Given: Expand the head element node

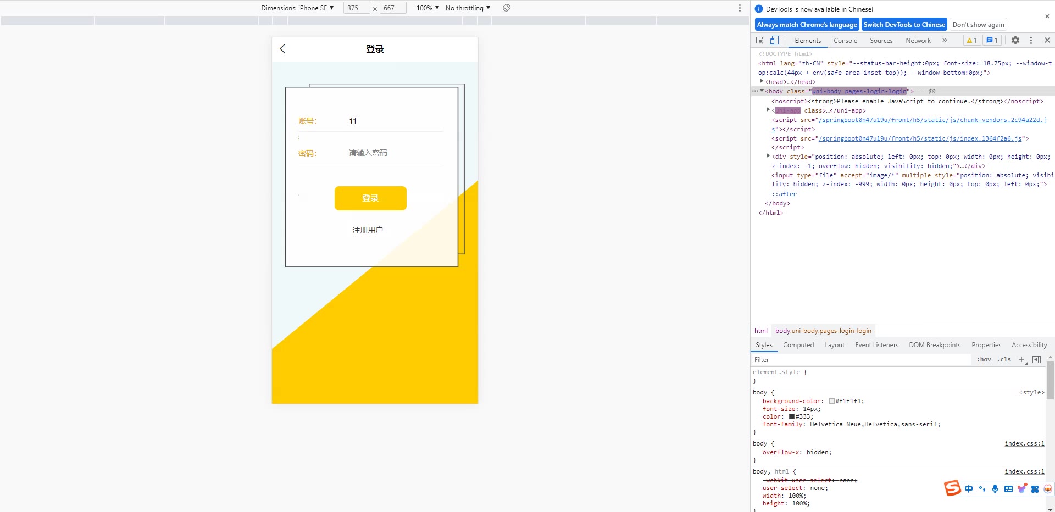Looking at the screenshot, I should (x=762, y=82).
